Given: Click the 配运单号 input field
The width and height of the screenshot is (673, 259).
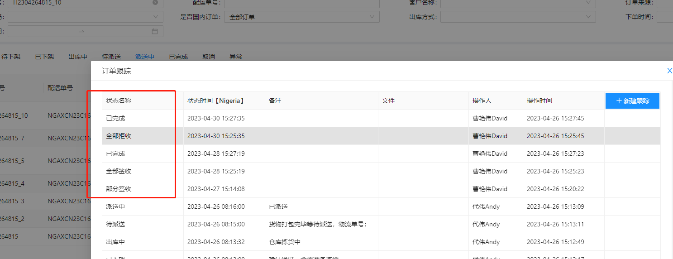Looking at the screenshot, I should click(x=301, y=3).
